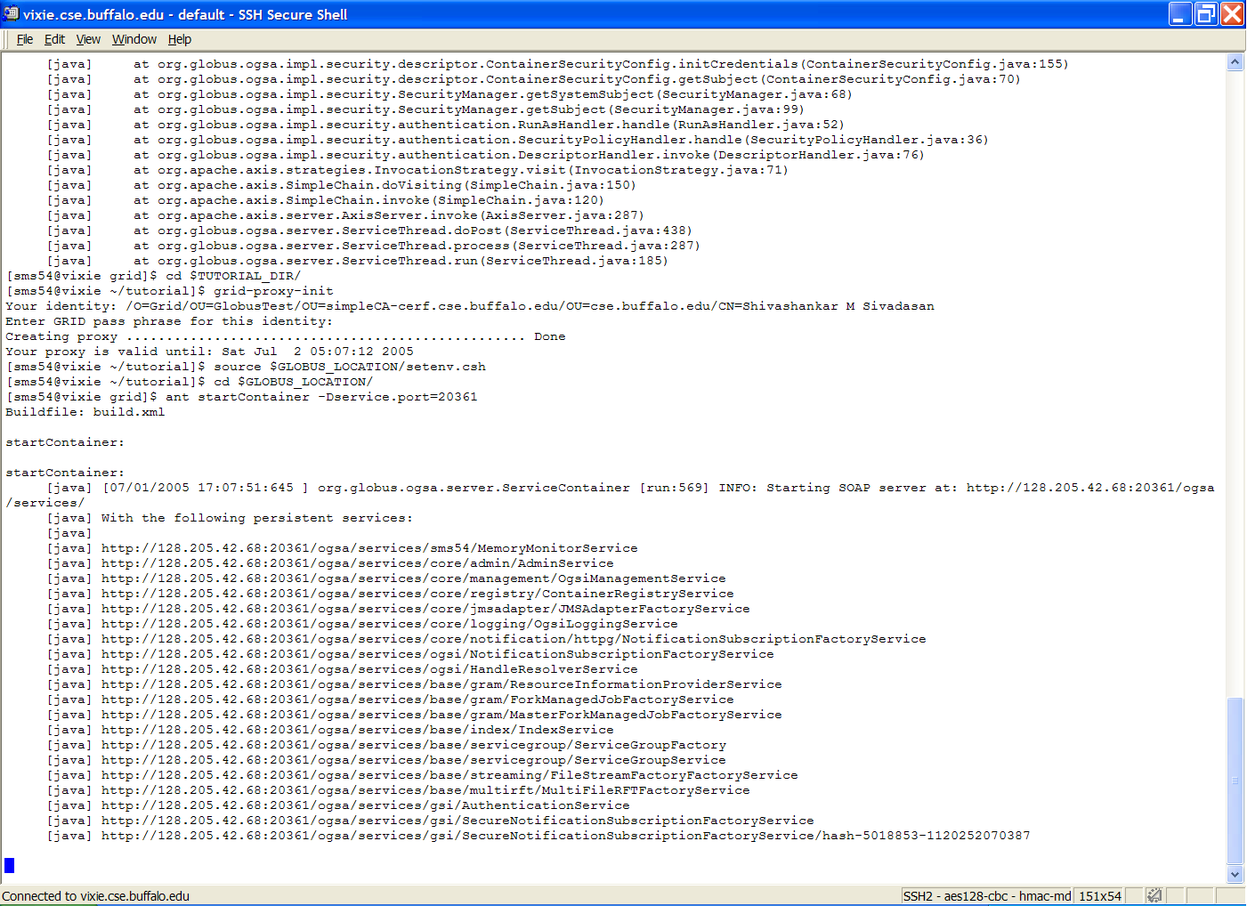Open the File menu
This screenshot has width=1247, height=906.
point(25,39)
